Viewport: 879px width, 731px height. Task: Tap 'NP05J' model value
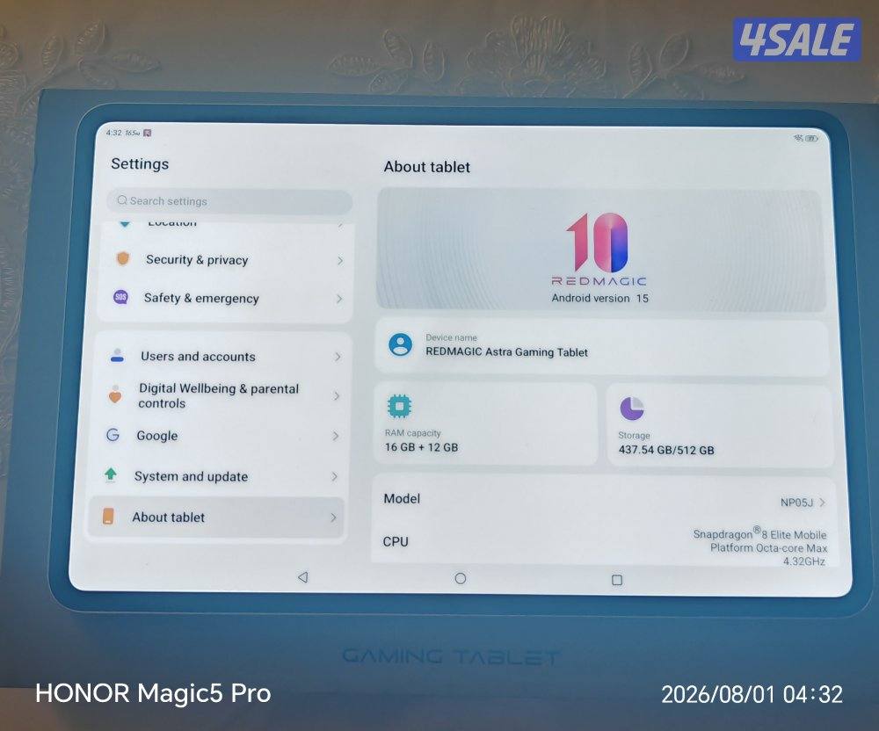tap(796, 503)
